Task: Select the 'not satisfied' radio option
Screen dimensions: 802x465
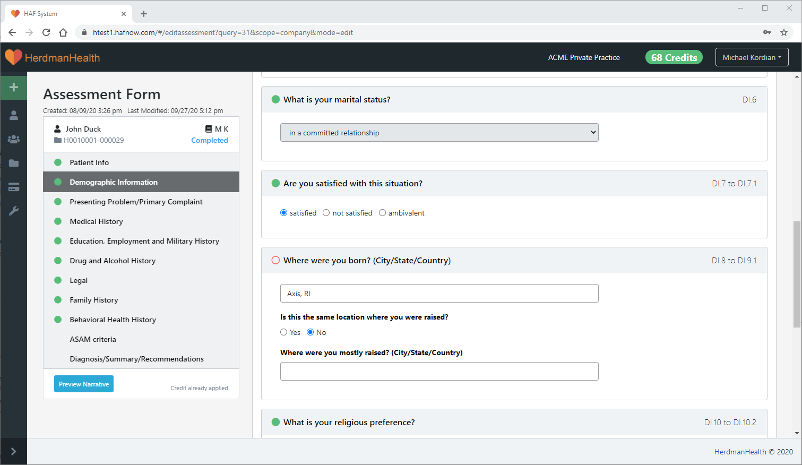Action: coord(326,213)
